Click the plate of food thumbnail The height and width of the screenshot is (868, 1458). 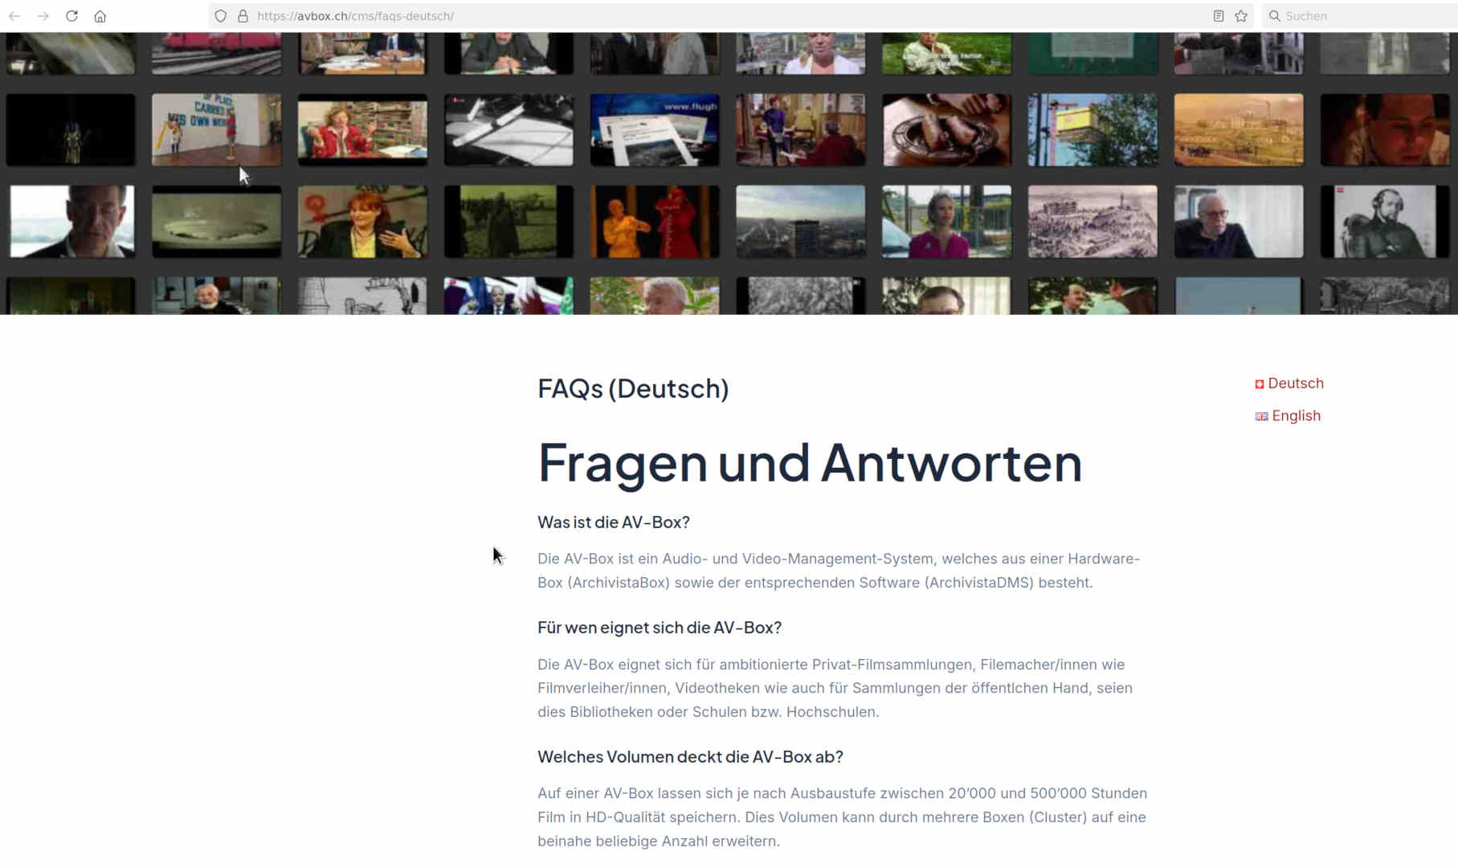946,130
